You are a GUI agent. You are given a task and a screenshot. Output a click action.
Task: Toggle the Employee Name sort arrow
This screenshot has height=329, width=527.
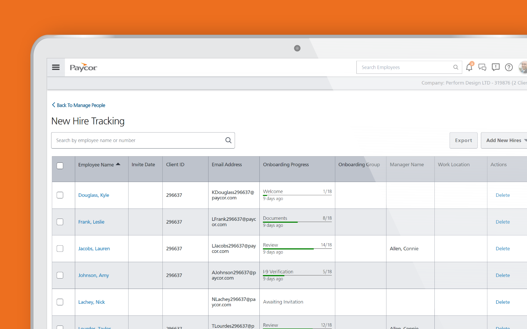point(118,164)
